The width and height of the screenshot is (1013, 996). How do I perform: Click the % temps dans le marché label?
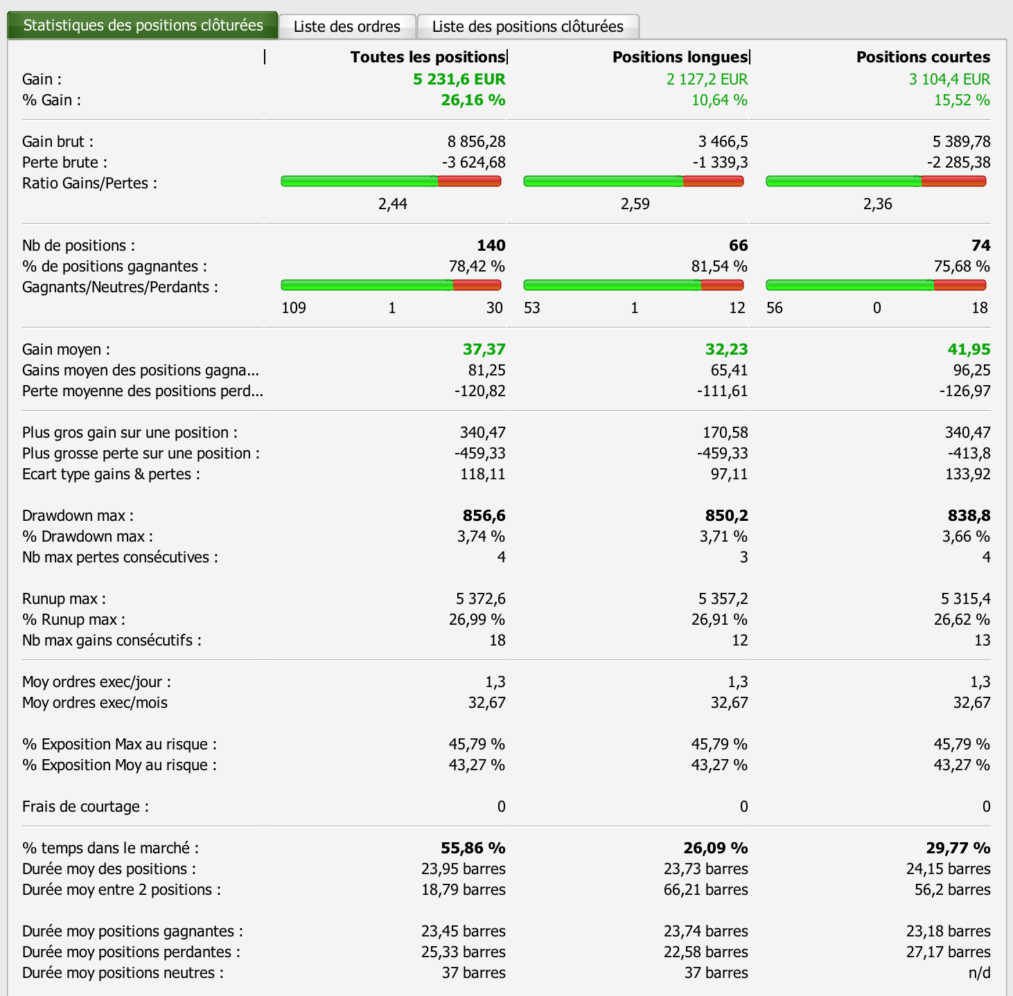pyautogui.click(x=110, y=848)
